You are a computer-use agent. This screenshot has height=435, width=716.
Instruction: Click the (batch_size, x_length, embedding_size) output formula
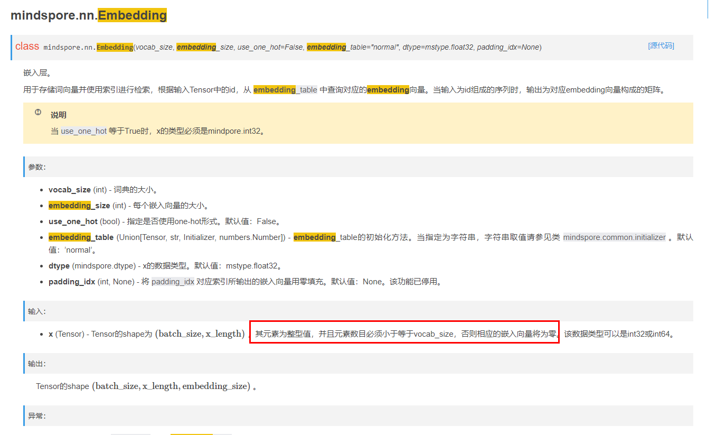171,386
